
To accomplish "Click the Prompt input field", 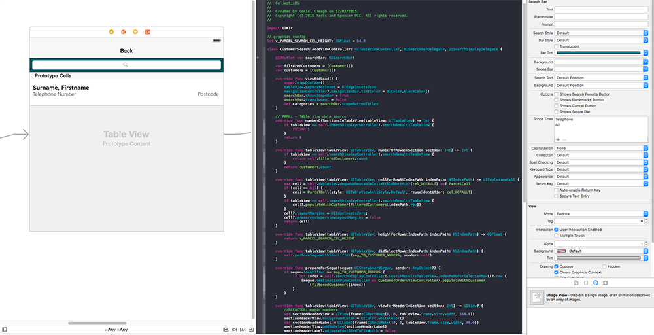I will click(x=601, y=25).
